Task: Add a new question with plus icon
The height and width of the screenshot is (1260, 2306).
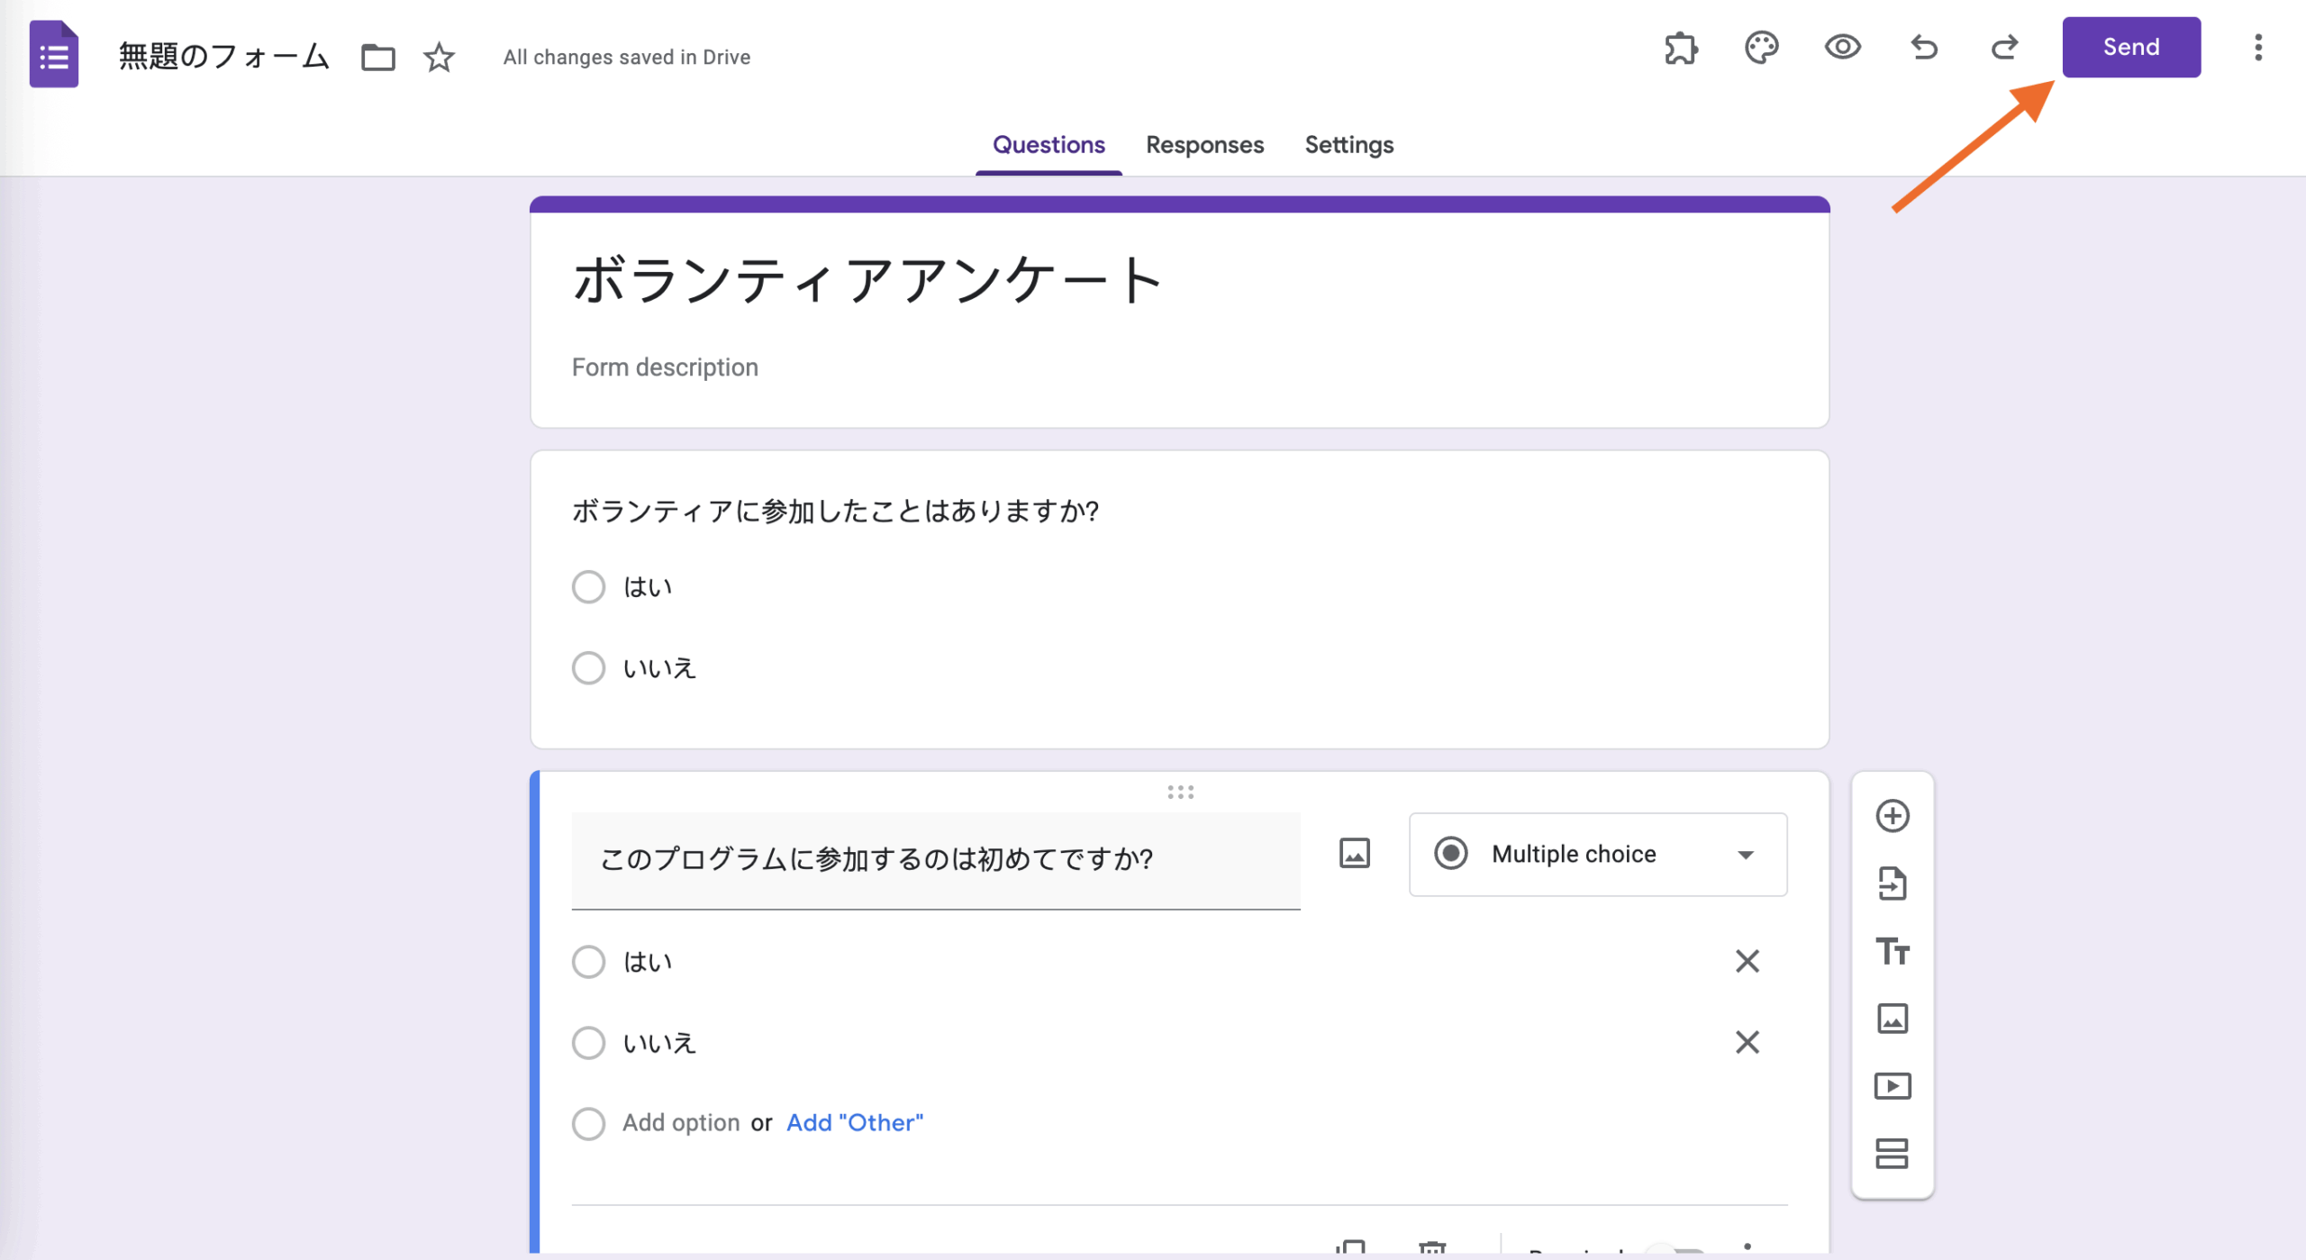Action: [1892, 816]
